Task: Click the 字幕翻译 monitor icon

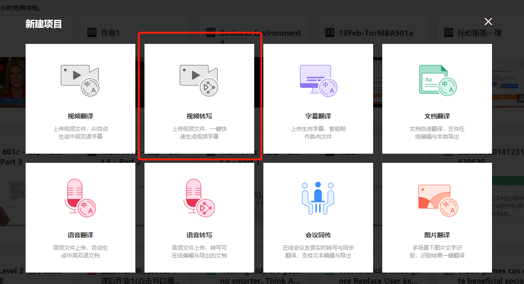Action: (319, 80)
